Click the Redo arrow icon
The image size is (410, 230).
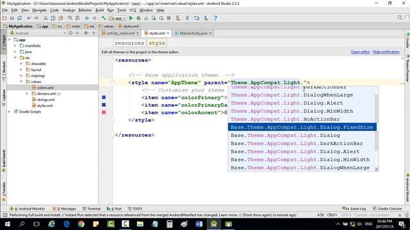[37, 19]
